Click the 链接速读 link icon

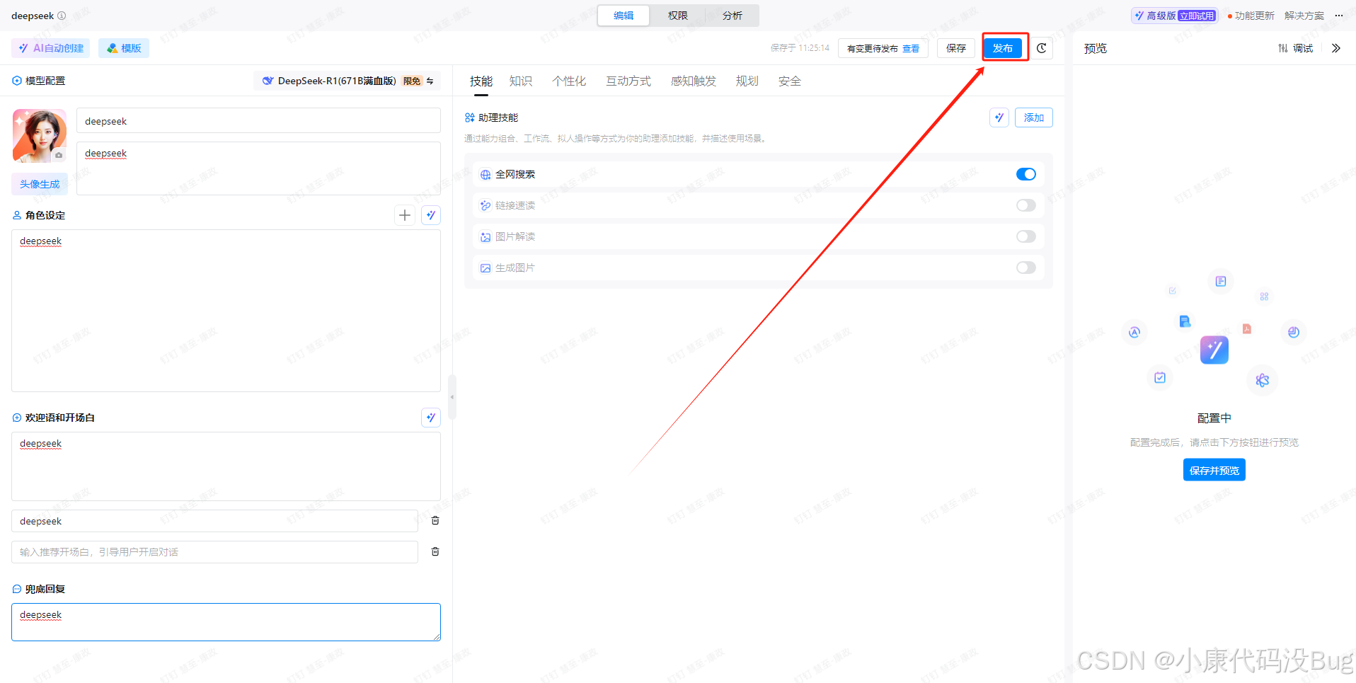485,206
